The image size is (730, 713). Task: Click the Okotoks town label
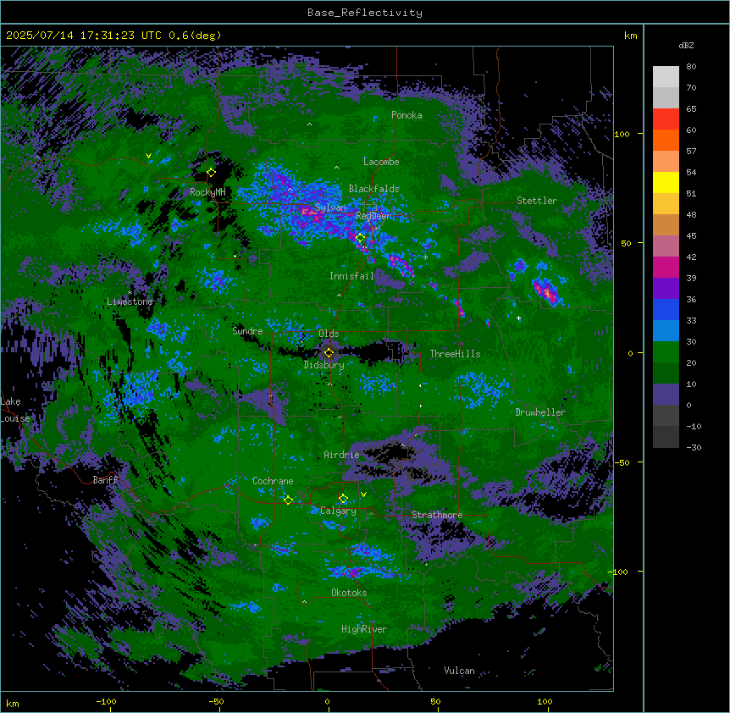(x=349, y=593)
